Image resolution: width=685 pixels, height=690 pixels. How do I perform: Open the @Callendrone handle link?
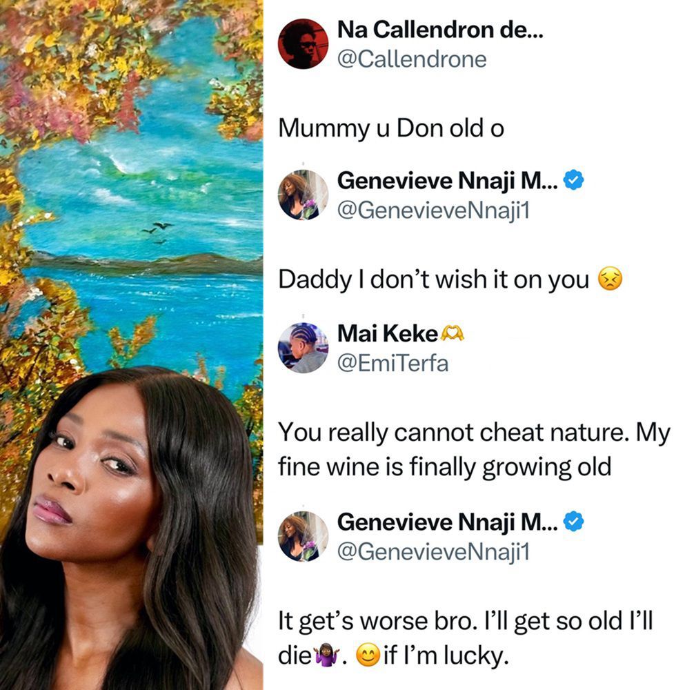(412, 59)
